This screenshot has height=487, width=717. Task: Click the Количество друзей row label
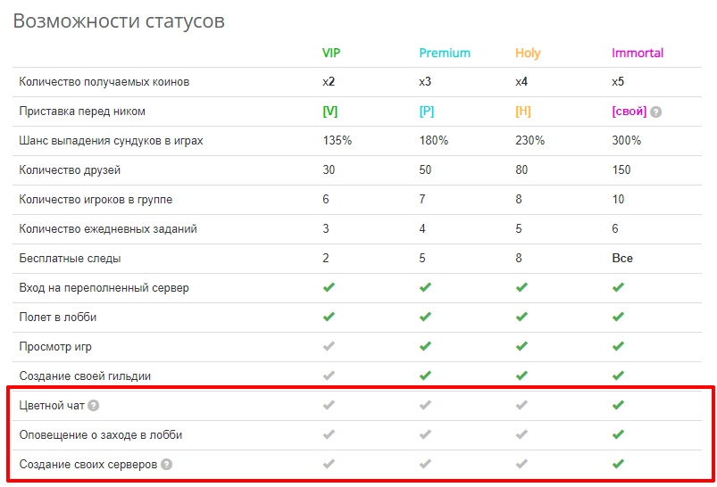pos(70,170)
